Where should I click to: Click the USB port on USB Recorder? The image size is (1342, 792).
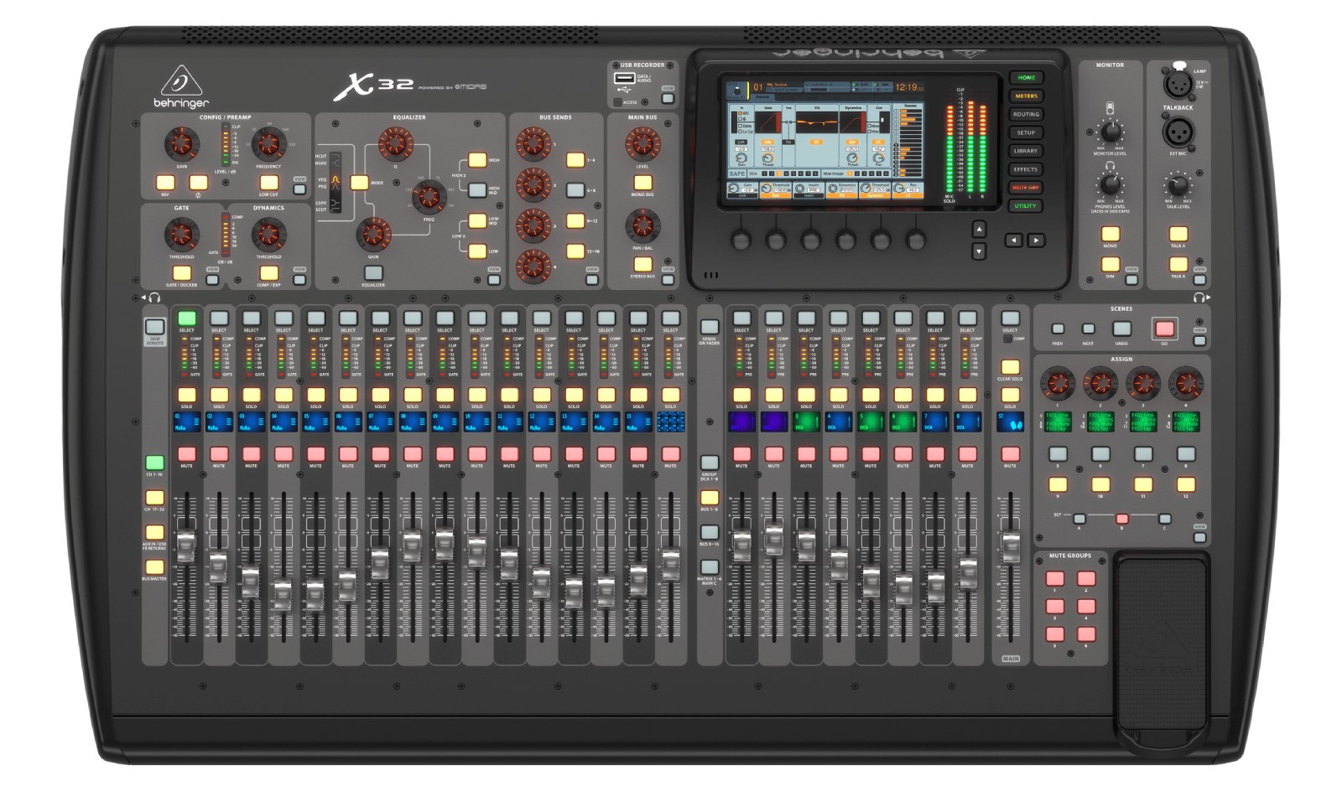(x=623, y=79)
